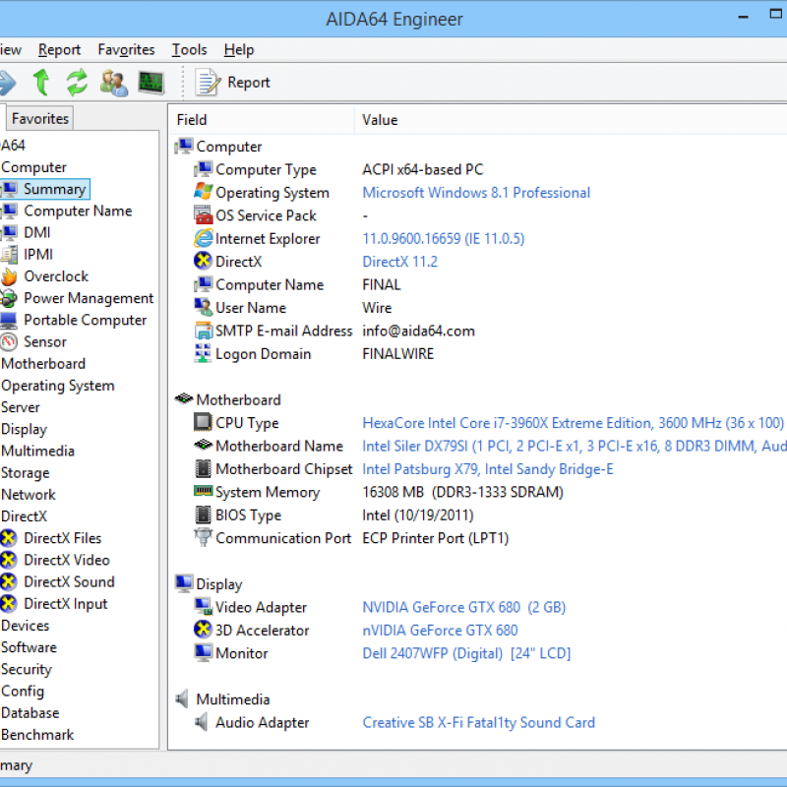
Task: Switch to the Favorites tab in sidebar
Action: tap(40, 118)
